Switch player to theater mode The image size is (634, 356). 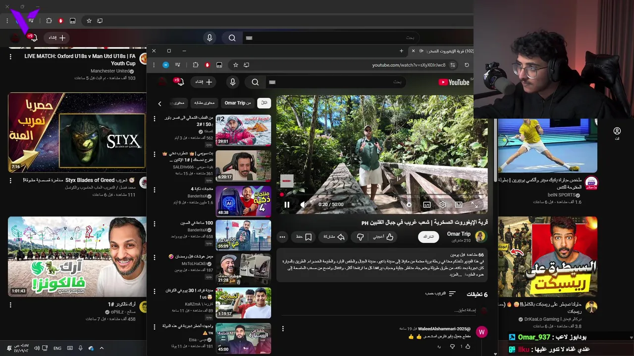[459, 205]
